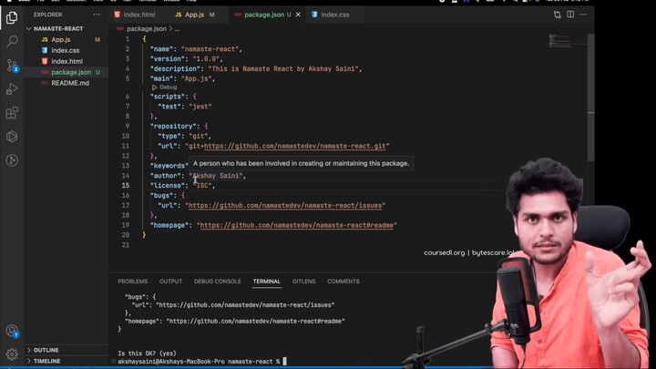This screenshot has height=369, width=656.
Task: Close the package.json tab
Action: (x=298, y=15)
